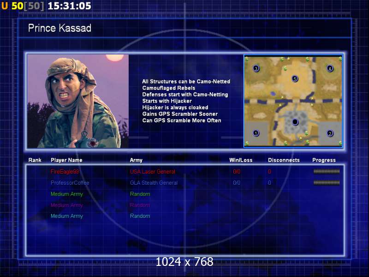Click the supply dollar icon beside position 5

click(285, 69)
